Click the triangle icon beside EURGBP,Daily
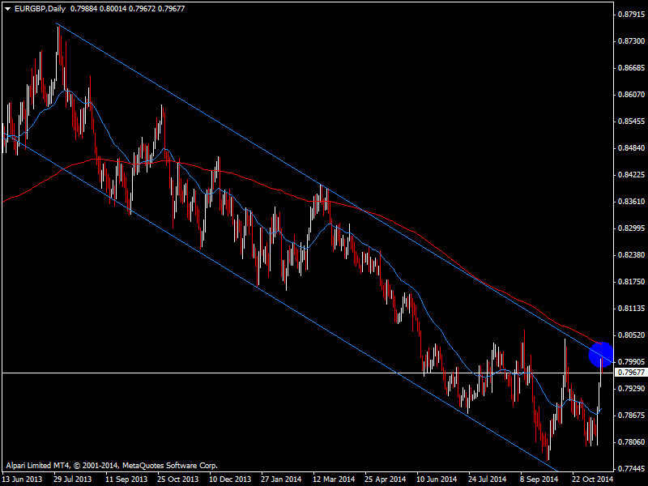Screen dimensions: 648x486 click(7, 9)
